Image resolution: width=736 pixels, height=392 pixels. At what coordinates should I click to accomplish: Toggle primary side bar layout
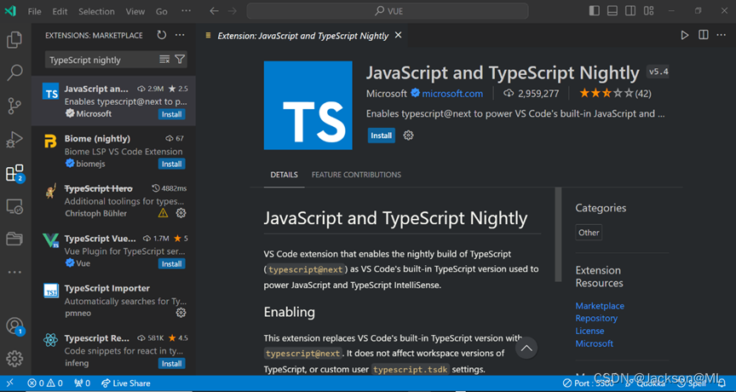click(595, 10)
